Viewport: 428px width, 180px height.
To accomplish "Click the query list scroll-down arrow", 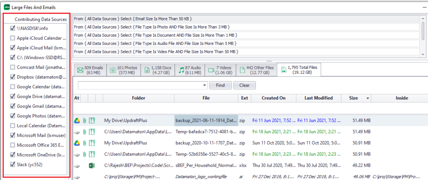I will (423, 55).
